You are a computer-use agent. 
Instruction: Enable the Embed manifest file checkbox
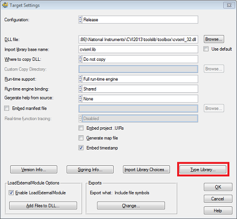tap(7, 108)
